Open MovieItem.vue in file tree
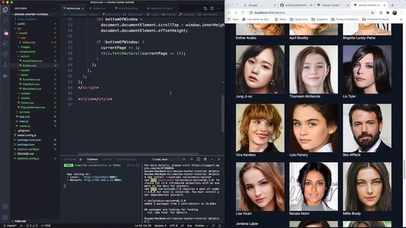This screenshot has height=228, width=406. click(x=32, y=89)
